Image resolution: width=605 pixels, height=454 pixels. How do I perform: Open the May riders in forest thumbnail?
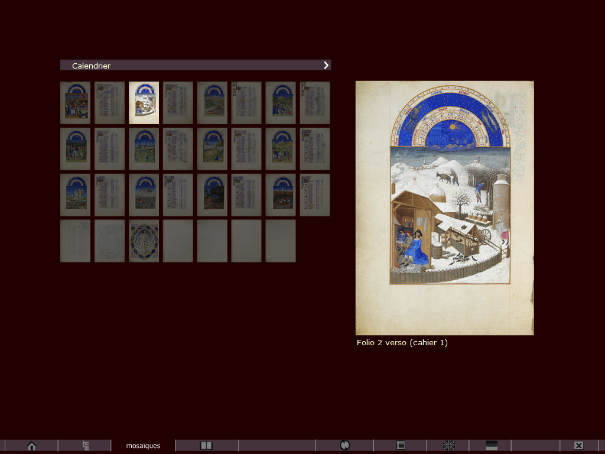click(x=75, y=149)
